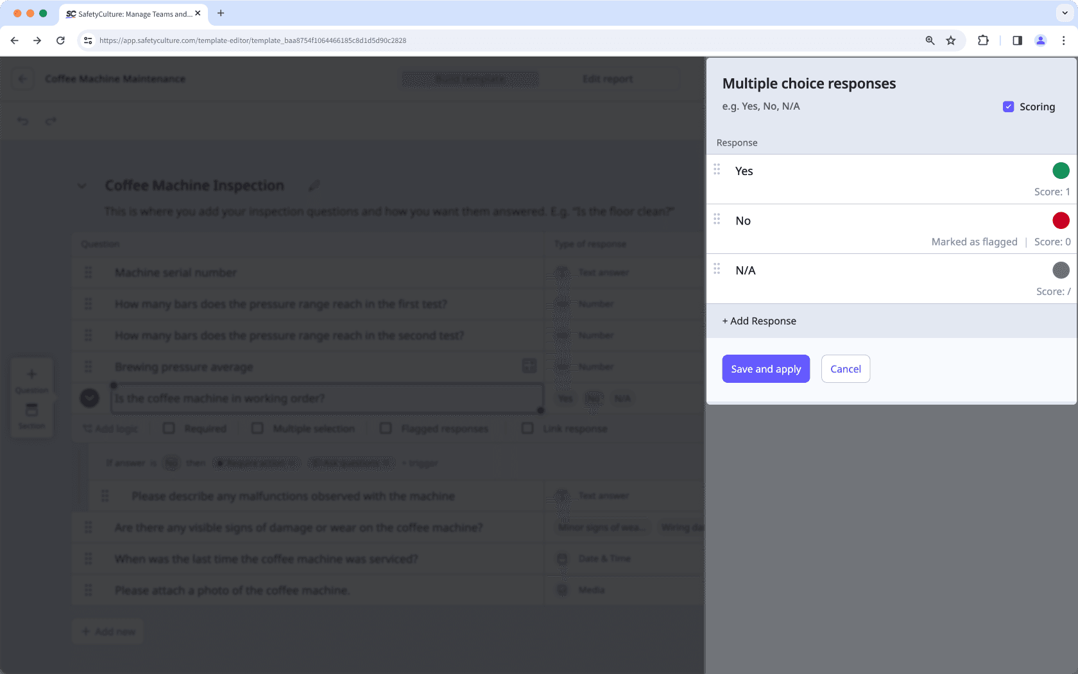Click the green color circle next to Yes
The width and height of the screenshot is (1078, 674).
pyautogui.click(x=1060, y=171)
